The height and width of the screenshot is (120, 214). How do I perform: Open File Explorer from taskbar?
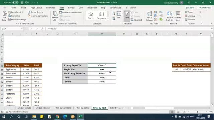34,117
